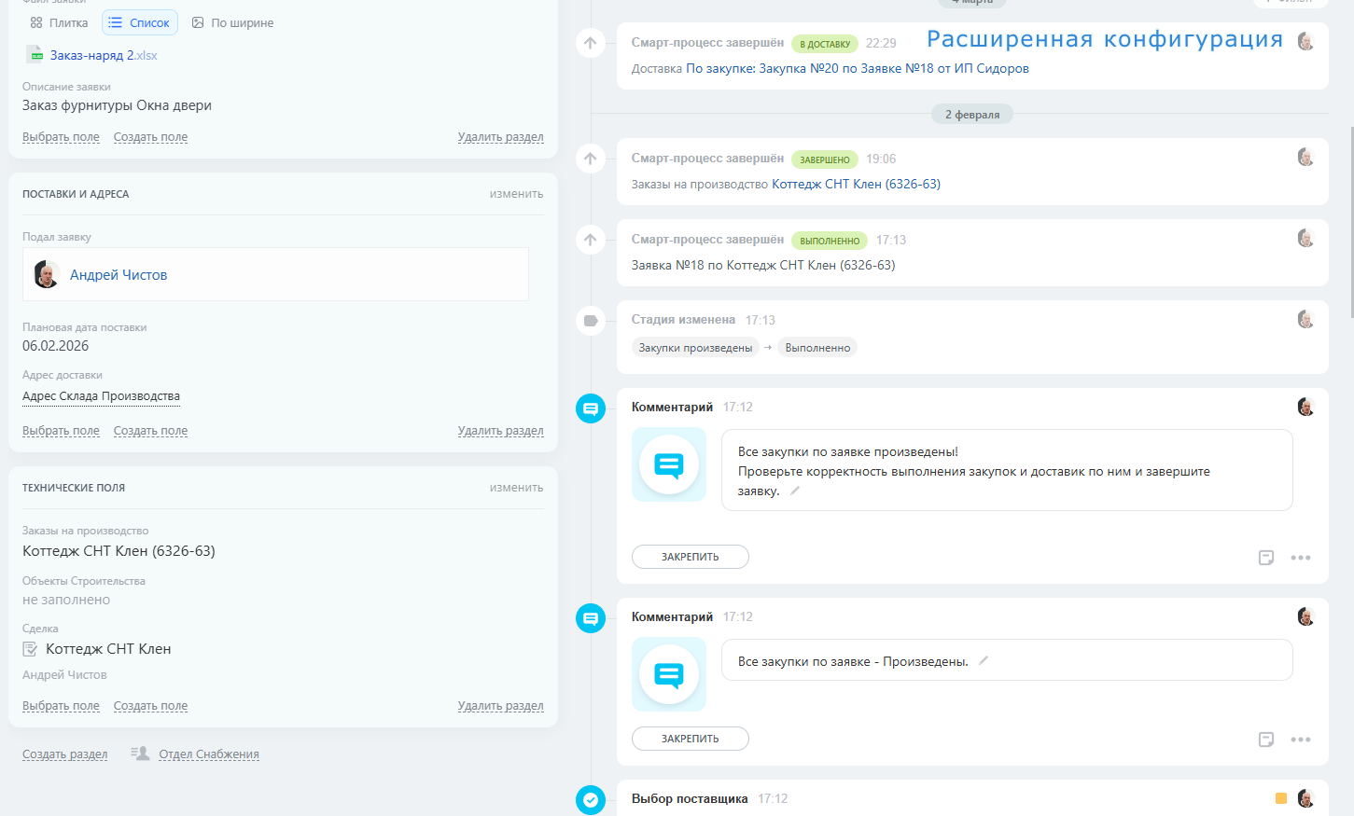Pin the Проверьте корректность comment with ЗАКРЕПИТЬ
This screenshot has height=816, width=1354.
point(691,557)
